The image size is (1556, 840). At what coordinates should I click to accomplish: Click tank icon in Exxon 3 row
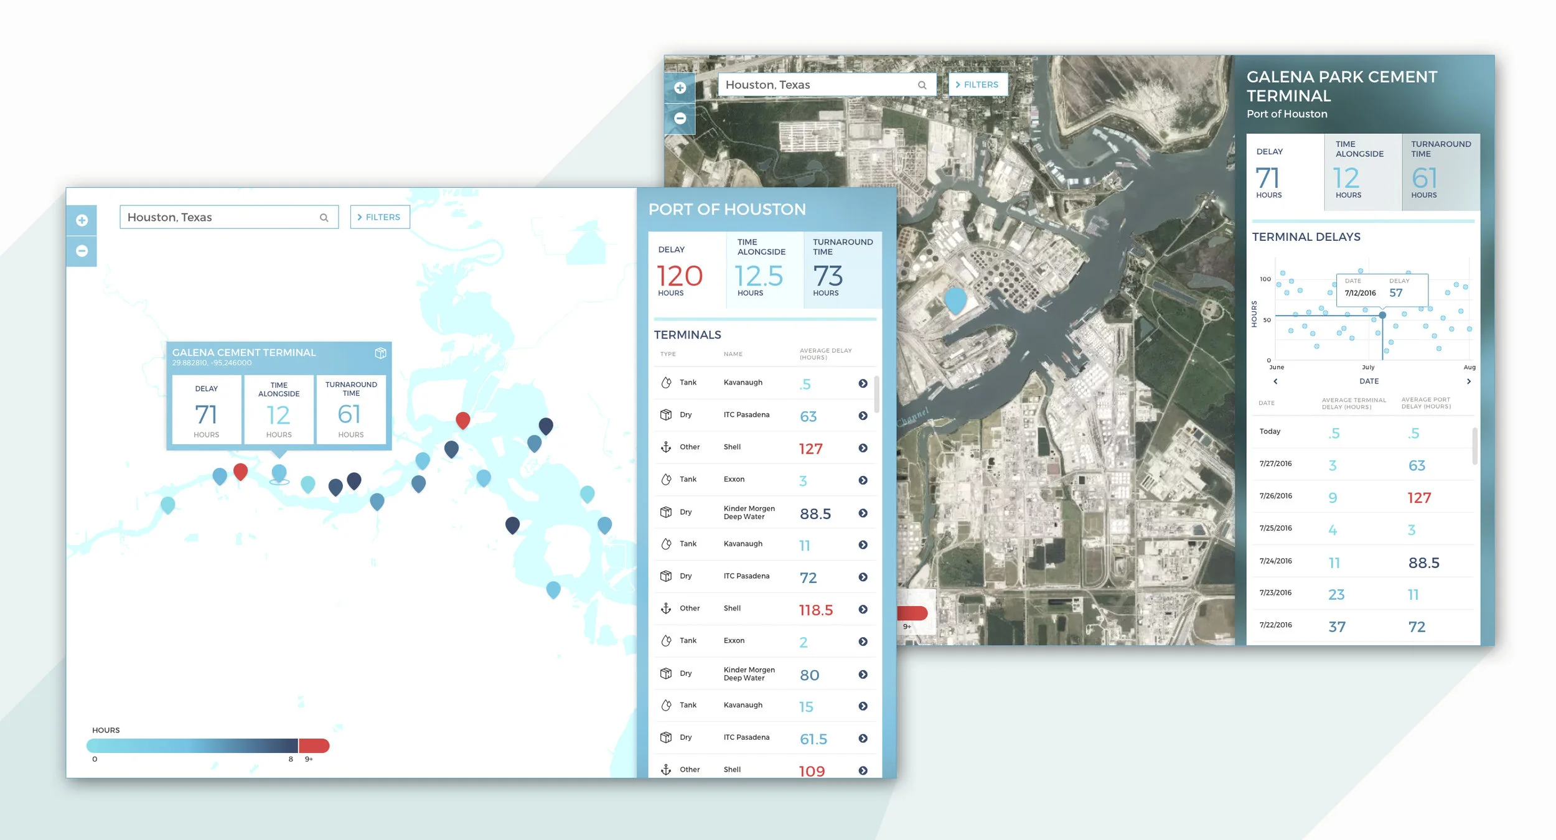pyautogui.click(x=666, y=480)
